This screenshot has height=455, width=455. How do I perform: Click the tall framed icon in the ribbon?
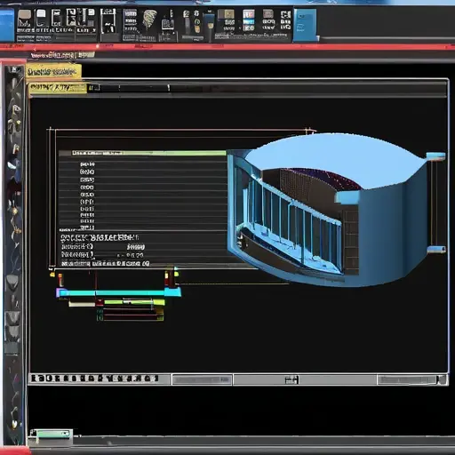(x=108, y=21)
